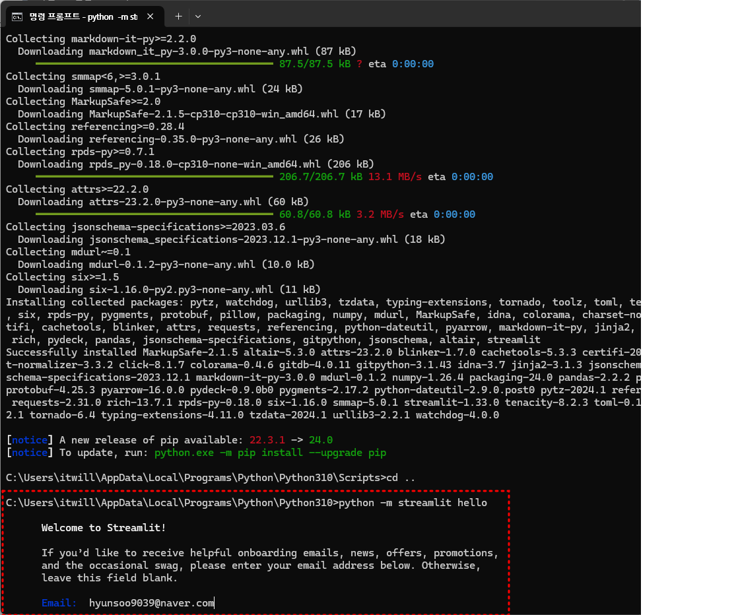Click the new pip version '24.0'
This screenshot has width=736, height=615.
[321, 440]
